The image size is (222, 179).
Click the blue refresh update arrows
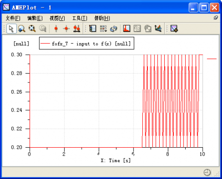coord(114,29)
